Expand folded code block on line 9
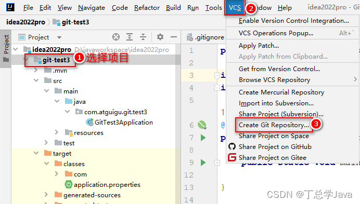360x204 pixels. (x=217, y=163)
